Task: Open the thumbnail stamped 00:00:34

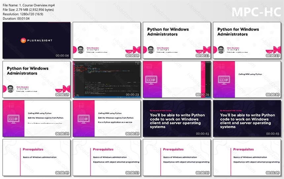Action: pyautogui.click(x=36, y=118)
